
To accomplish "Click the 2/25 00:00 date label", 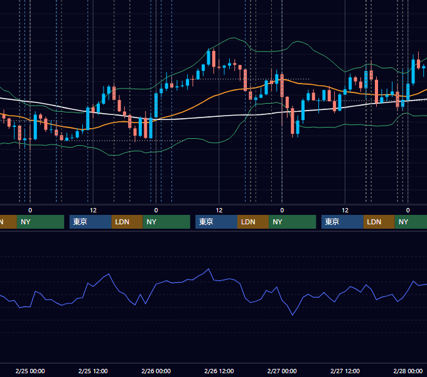I will (30, 371).
